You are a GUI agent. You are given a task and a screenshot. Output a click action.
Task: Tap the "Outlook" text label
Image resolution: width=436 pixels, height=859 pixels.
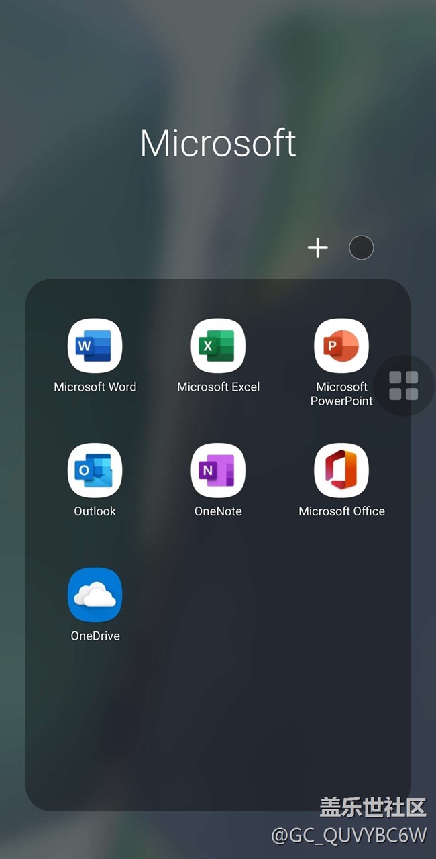coord(95,511)
